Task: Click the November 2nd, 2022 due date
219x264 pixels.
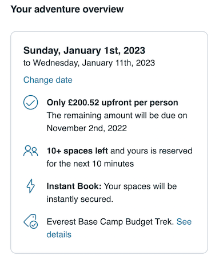Action: tap(87, 128)
